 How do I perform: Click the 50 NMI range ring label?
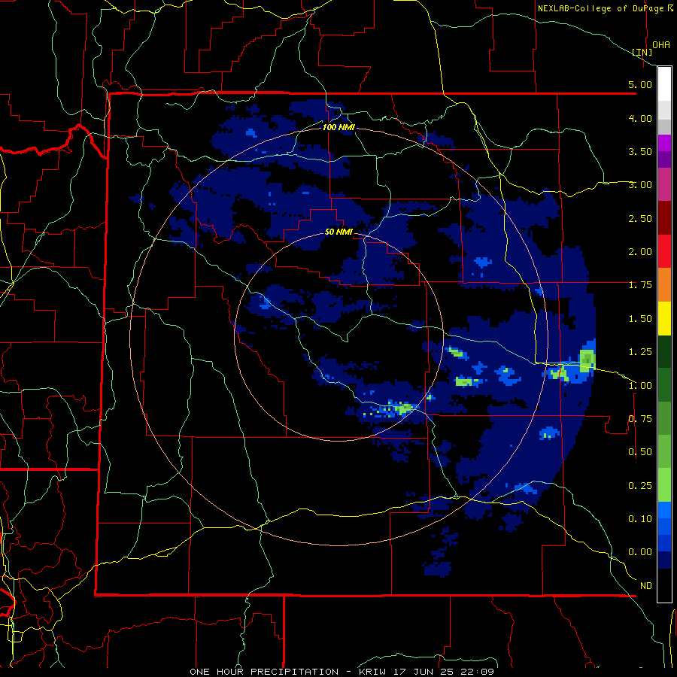tap(338, 232)
